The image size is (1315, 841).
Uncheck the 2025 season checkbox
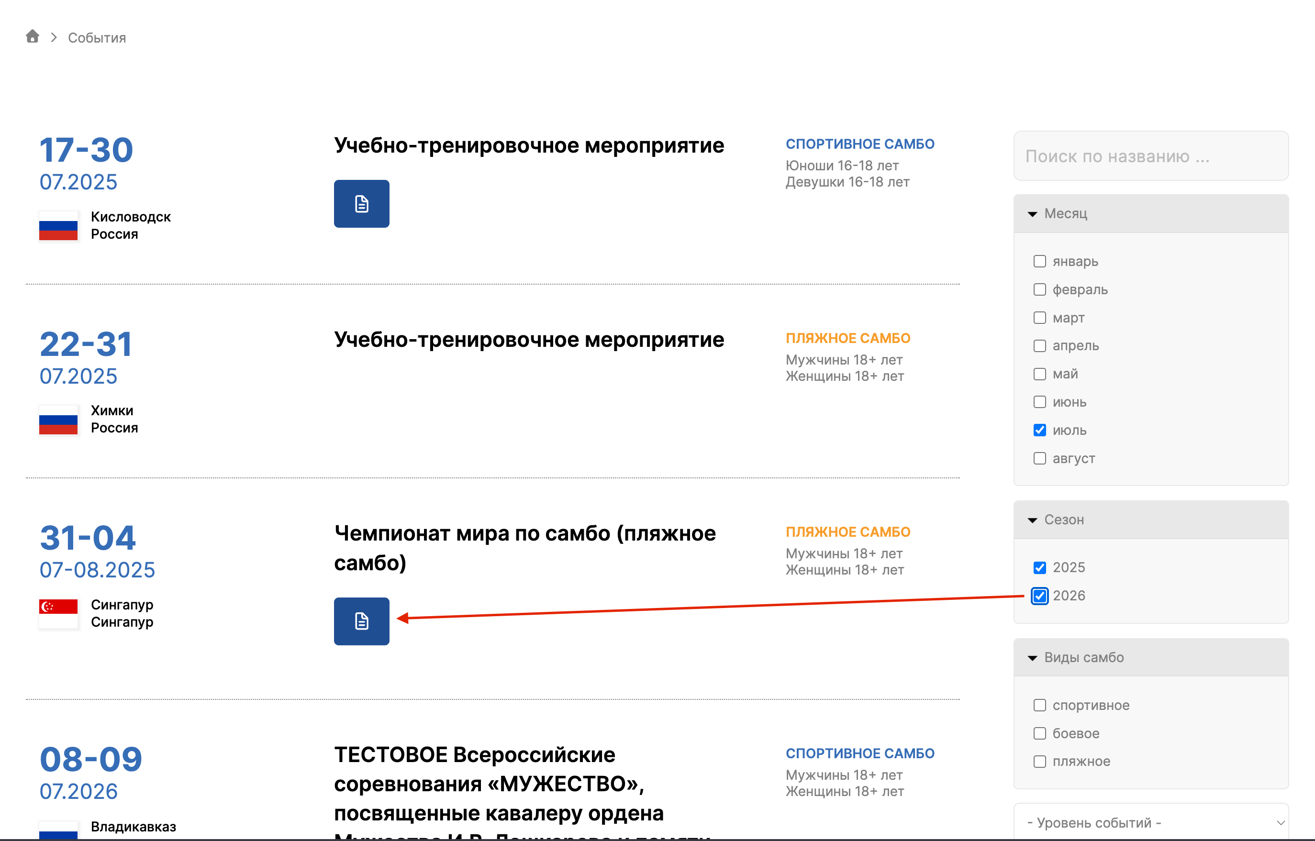[x=1039, y=568]
